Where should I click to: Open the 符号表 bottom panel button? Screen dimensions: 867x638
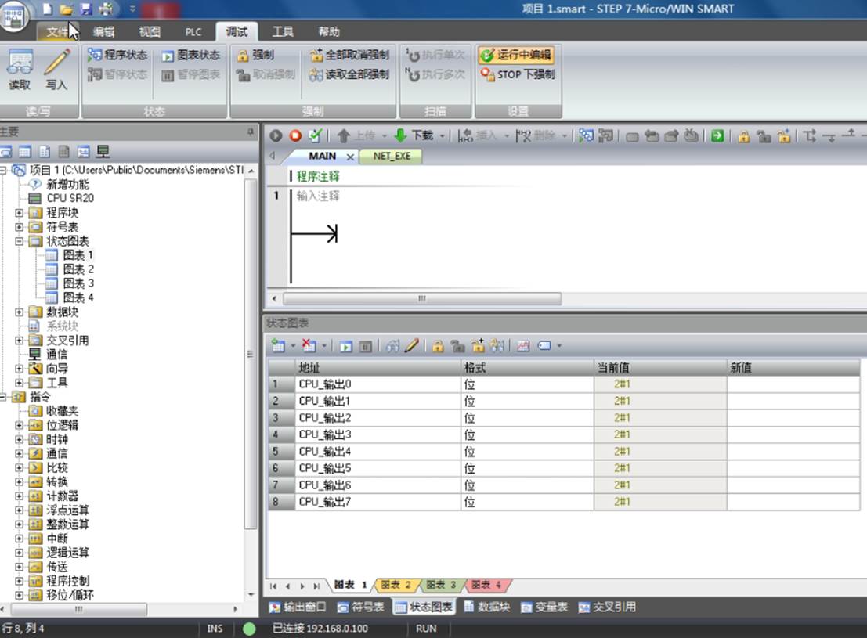coord(360,607)
